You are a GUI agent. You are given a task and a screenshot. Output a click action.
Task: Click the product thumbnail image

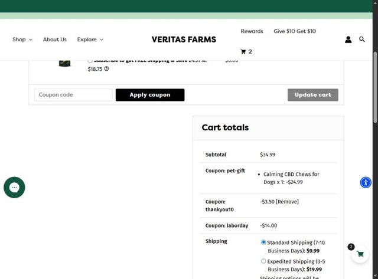pyautogui.click(x=64, y=63)
